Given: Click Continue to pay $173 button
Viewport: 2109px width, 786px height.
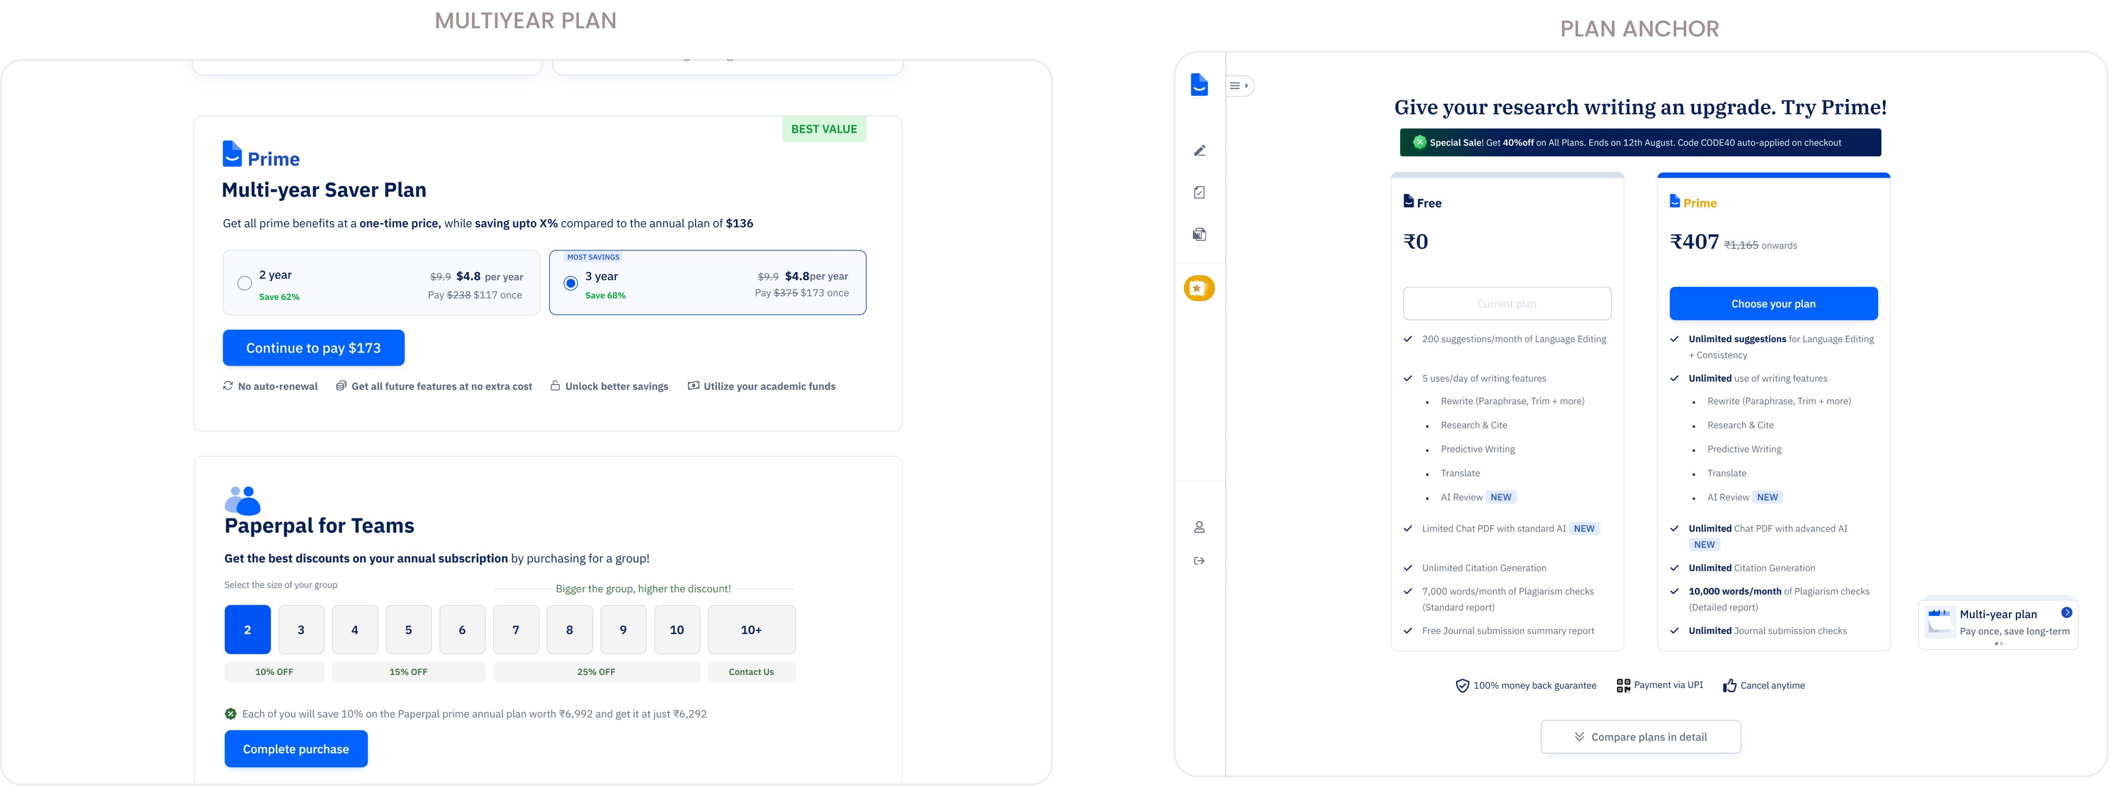Looking at the screenshot, I should (314, 348).
